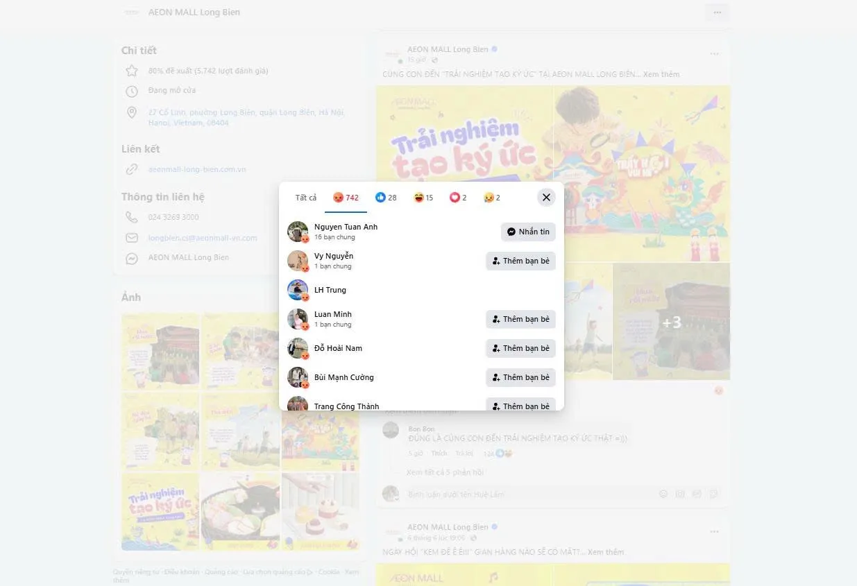Open Luan Minh's profile avatar
857x586 pixels.
(x=298, y=319)
